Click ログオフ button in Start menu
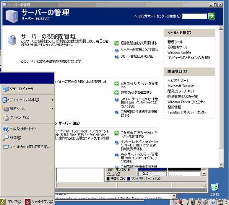 pyautogui.click(x=11, y=202)
